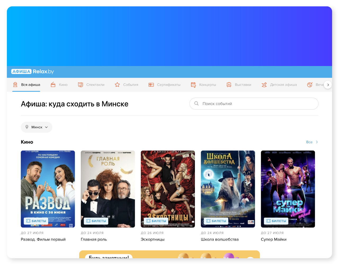Buy tickets for Главная роль
339x267 pixels.
(x=96, y=221)
